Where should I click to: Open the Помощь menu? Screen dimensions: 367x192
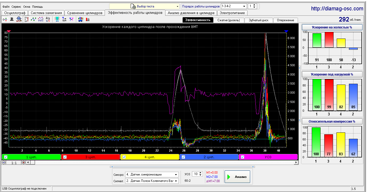[x=37, y=7]
